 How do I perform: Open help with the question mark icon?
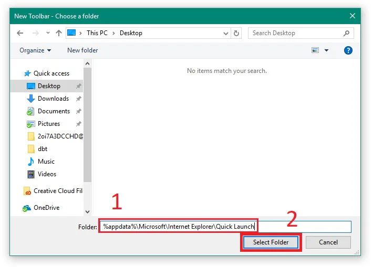pos(348,50)
